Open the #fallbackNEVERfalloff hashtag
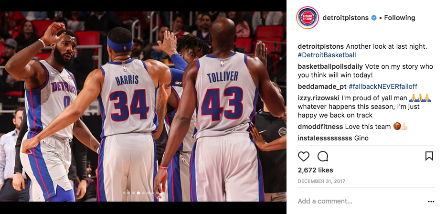Viewport: 446px width, 214px height. click(x=383, y=86)
